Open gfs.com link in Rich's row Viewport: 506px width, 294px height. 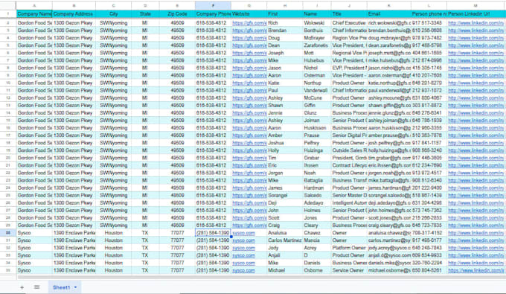coord(249,23)
